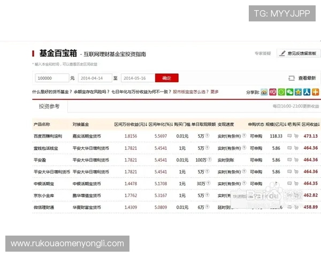Share to Renren blue 人 icon
The image size is (321, 257).
[x=307, y=92]
